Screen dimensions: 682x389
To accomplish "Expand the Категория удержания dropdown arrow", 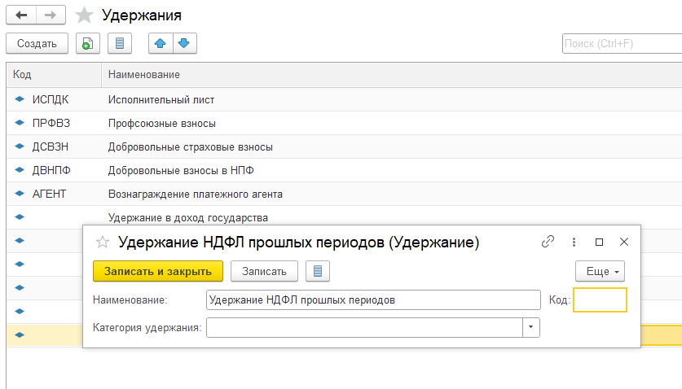I will (x=531, y=328).
